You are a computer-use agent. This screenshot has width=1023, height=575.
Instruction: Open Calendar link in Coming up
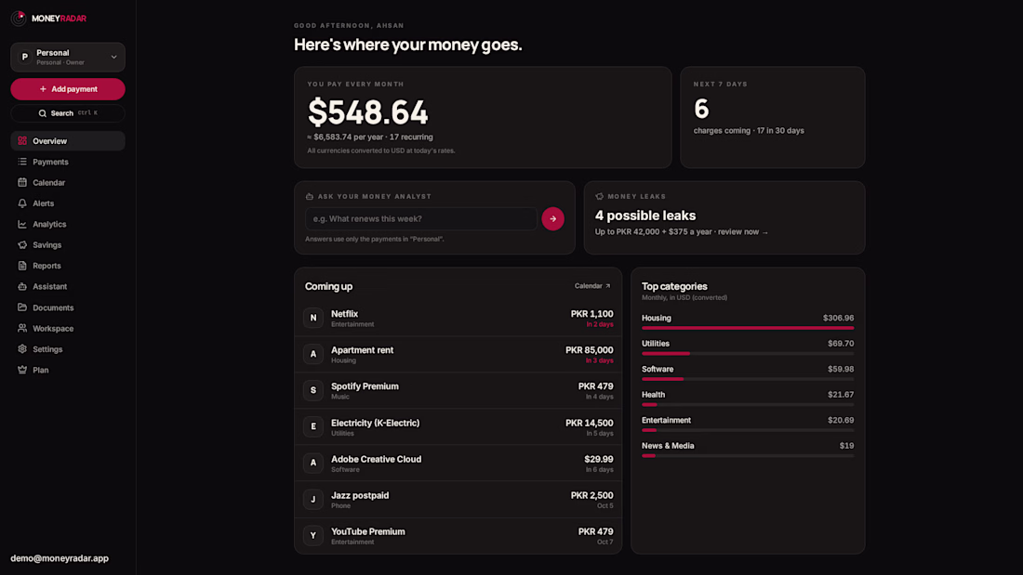(x=592, y=286)
